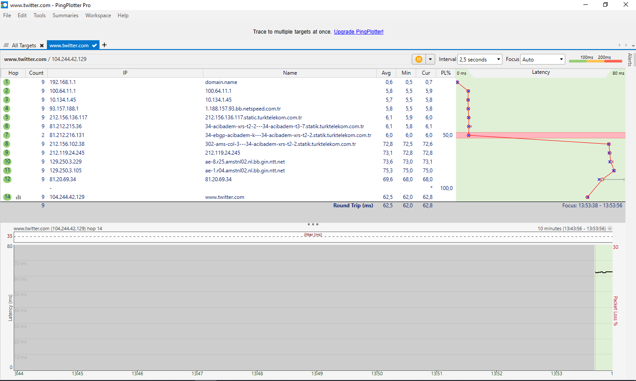Follow the Upgrade PingPlotter! link
This screenshot has width=636, height=381.
(x=359, y=32)
